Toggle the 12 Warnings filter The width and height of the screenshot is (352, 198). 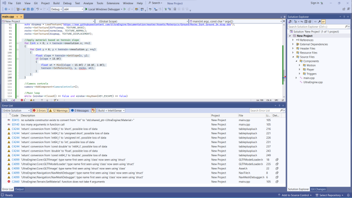(x=58, y=110)
